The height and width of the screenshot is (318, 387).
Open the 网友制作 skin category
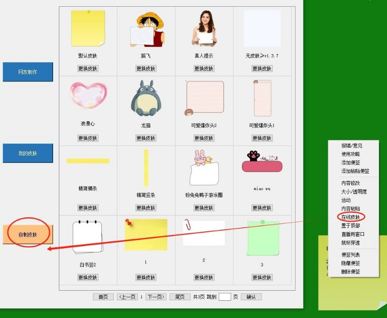coord(28,72)
